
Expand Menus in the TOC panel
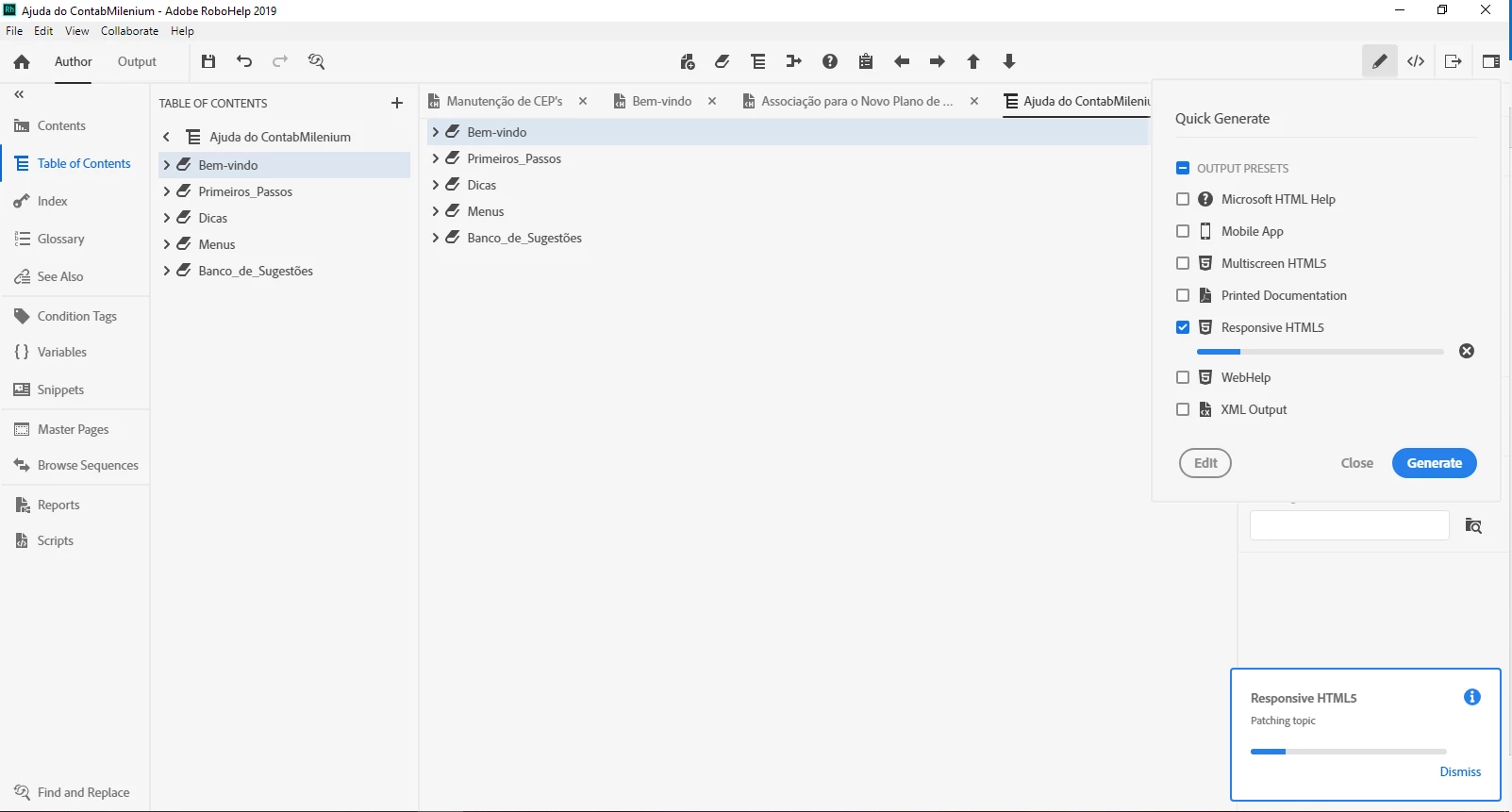(x=167, y=244)
